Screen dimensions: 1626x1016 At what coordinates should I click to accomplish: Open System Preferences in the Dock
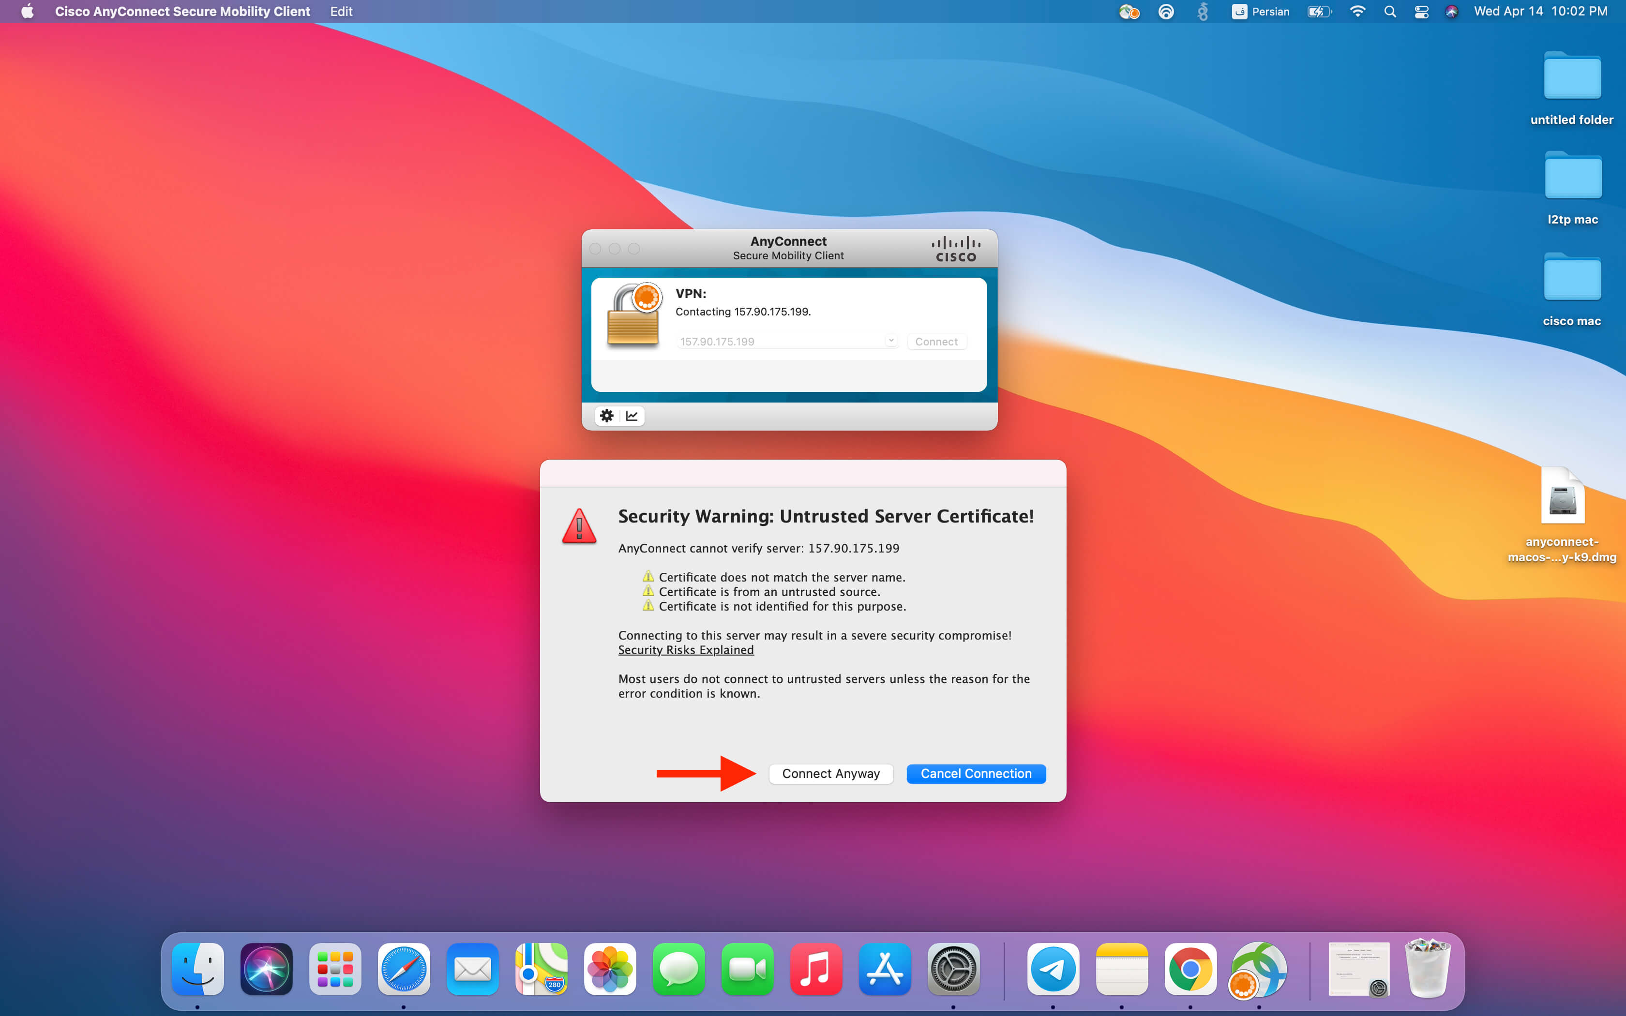pos(953,969)
